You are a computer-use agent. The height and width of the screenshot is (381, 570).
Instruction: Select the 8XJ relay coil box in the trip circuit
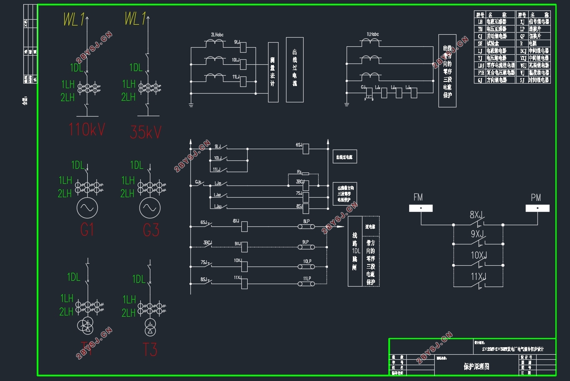[245, 226]
